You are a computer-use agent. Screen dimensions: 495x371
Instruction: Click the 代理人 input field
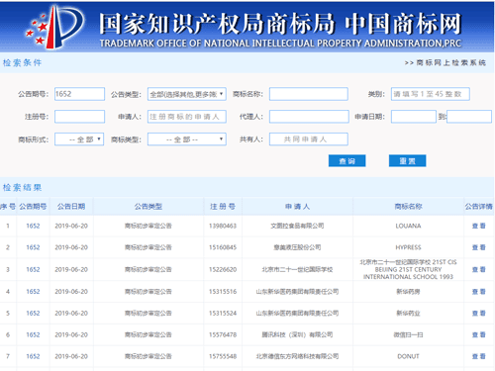tap(309, 117)
